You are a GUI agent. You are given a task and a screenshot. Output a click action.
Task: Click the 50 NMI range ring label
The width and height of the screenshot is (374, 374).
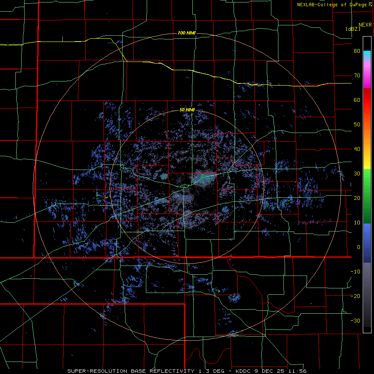pyautogui.click(x=187, y=110)
